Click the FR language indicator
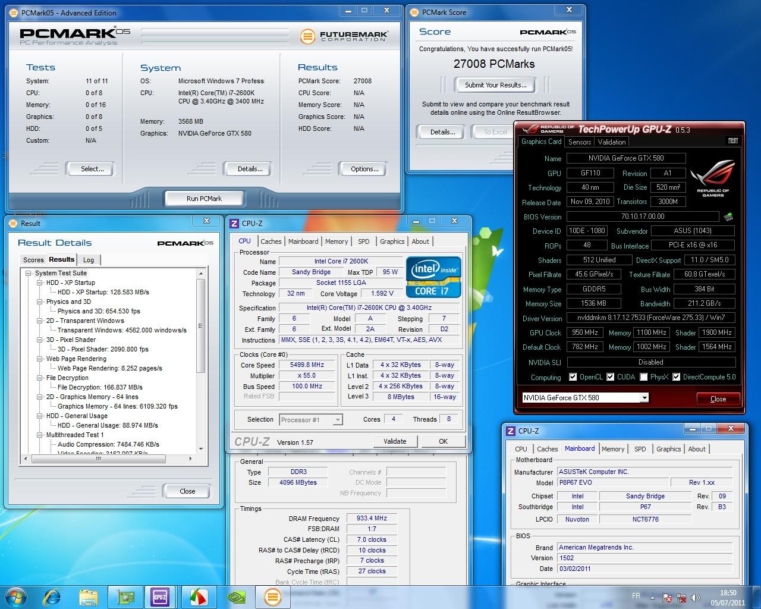 [636, 596]
